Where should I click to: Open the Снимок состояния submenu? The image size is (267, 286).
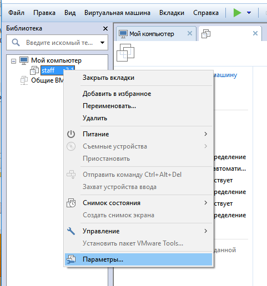tap(138, 203)
